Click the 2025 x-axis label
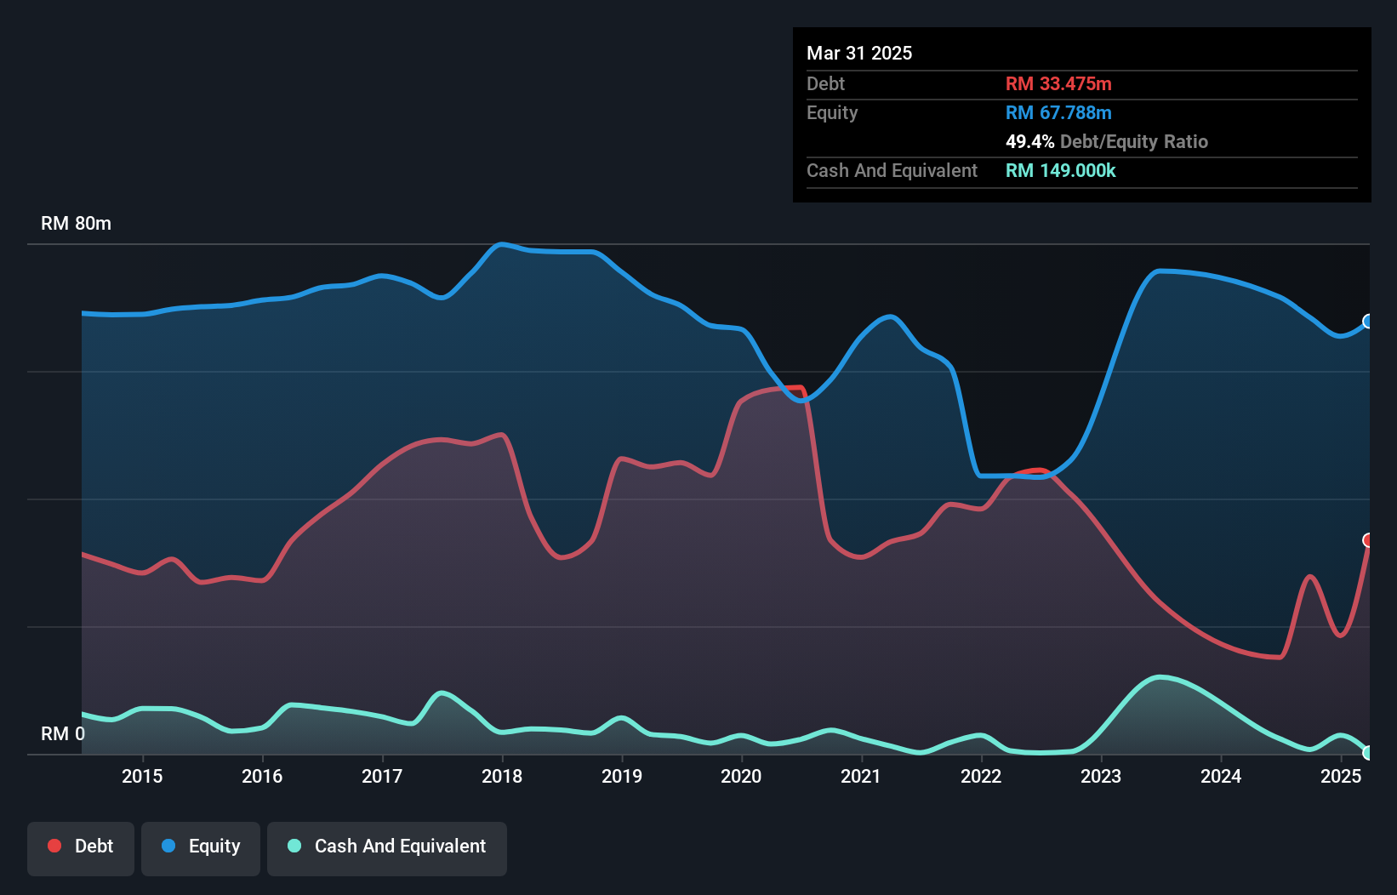1397x895 pixels. click(1341, 776)
